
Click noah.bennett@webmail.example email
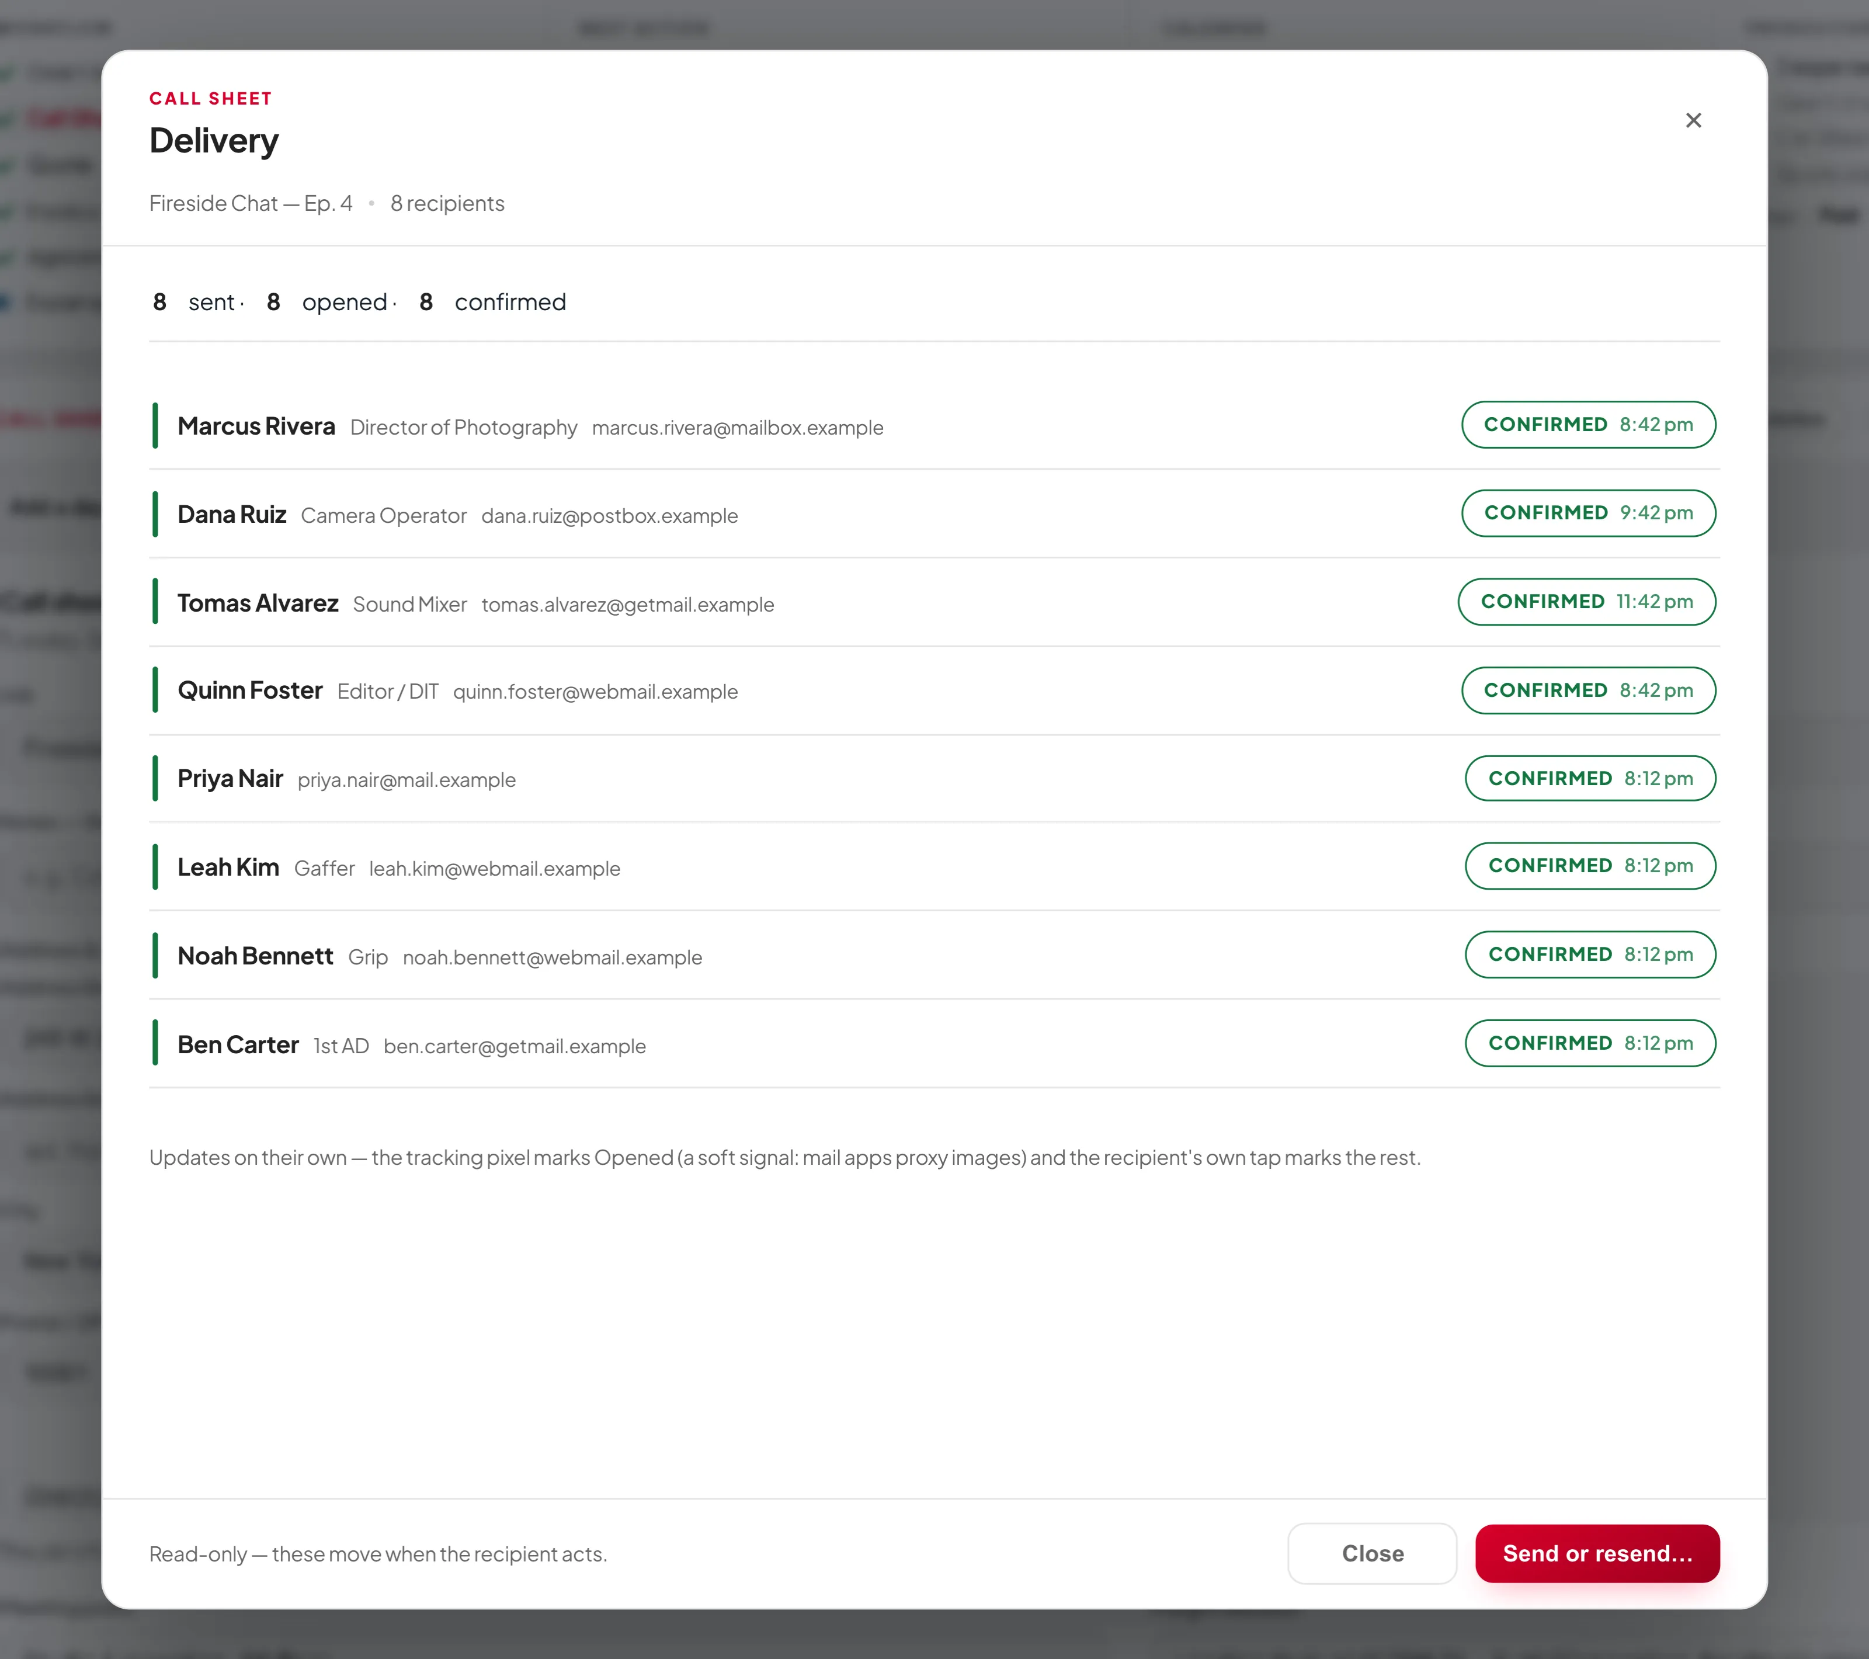[x=553, y=957]
